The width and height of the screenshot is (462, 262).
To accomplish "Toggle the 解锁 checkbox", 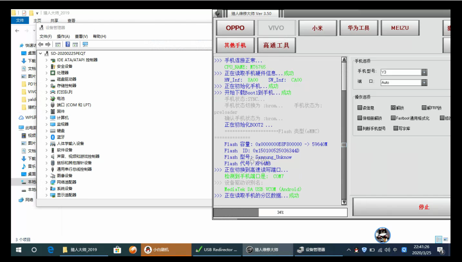I will coord(393,108).
